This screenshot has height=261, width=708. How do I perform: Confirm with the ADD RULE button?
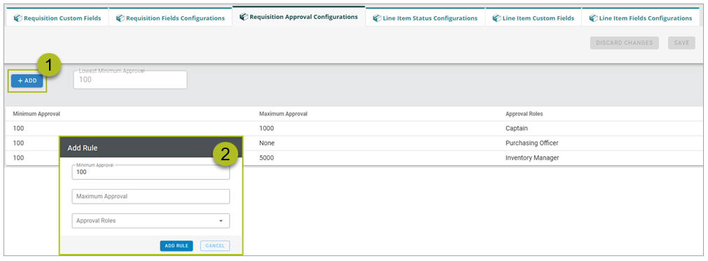[176, 246]
